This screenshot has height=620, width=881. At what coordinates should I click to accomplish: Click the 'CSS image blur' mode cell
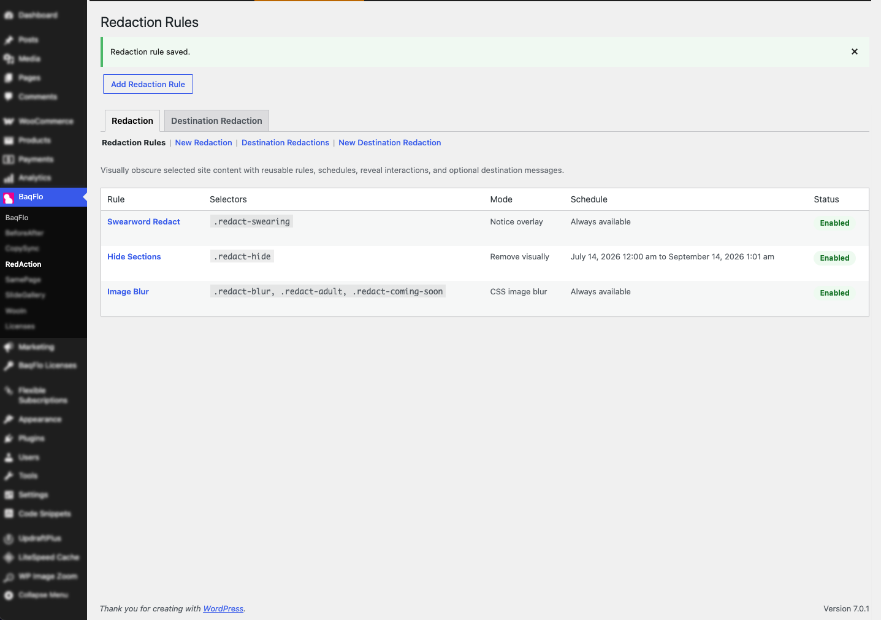point(518,291)
